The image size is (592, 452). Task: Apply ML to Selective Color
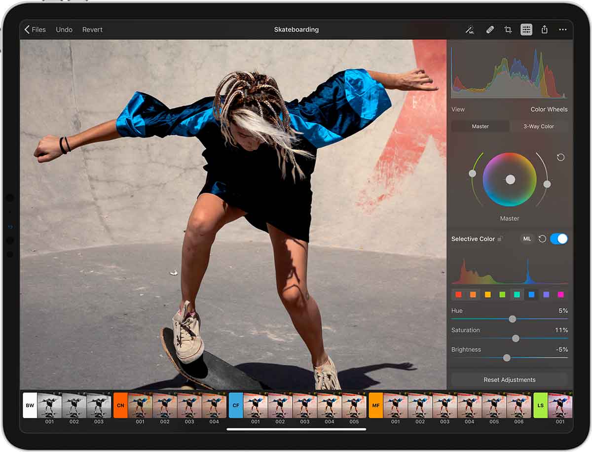coord(527,239)
